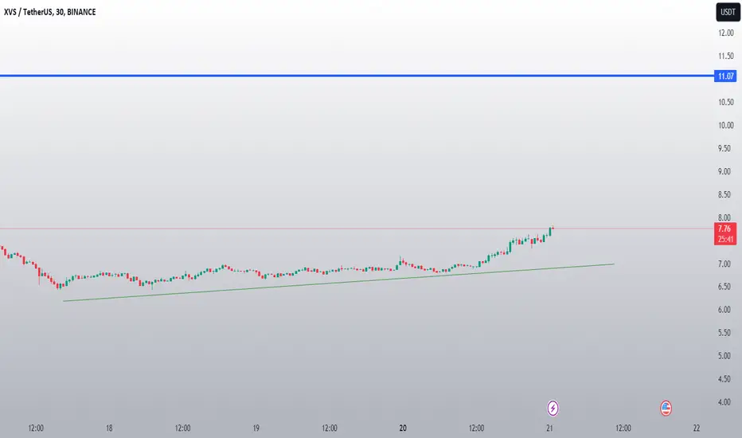The width and height of the screenshot is (742, 438).
Task: Click the 11.50 price axis label
Action: 726,56
